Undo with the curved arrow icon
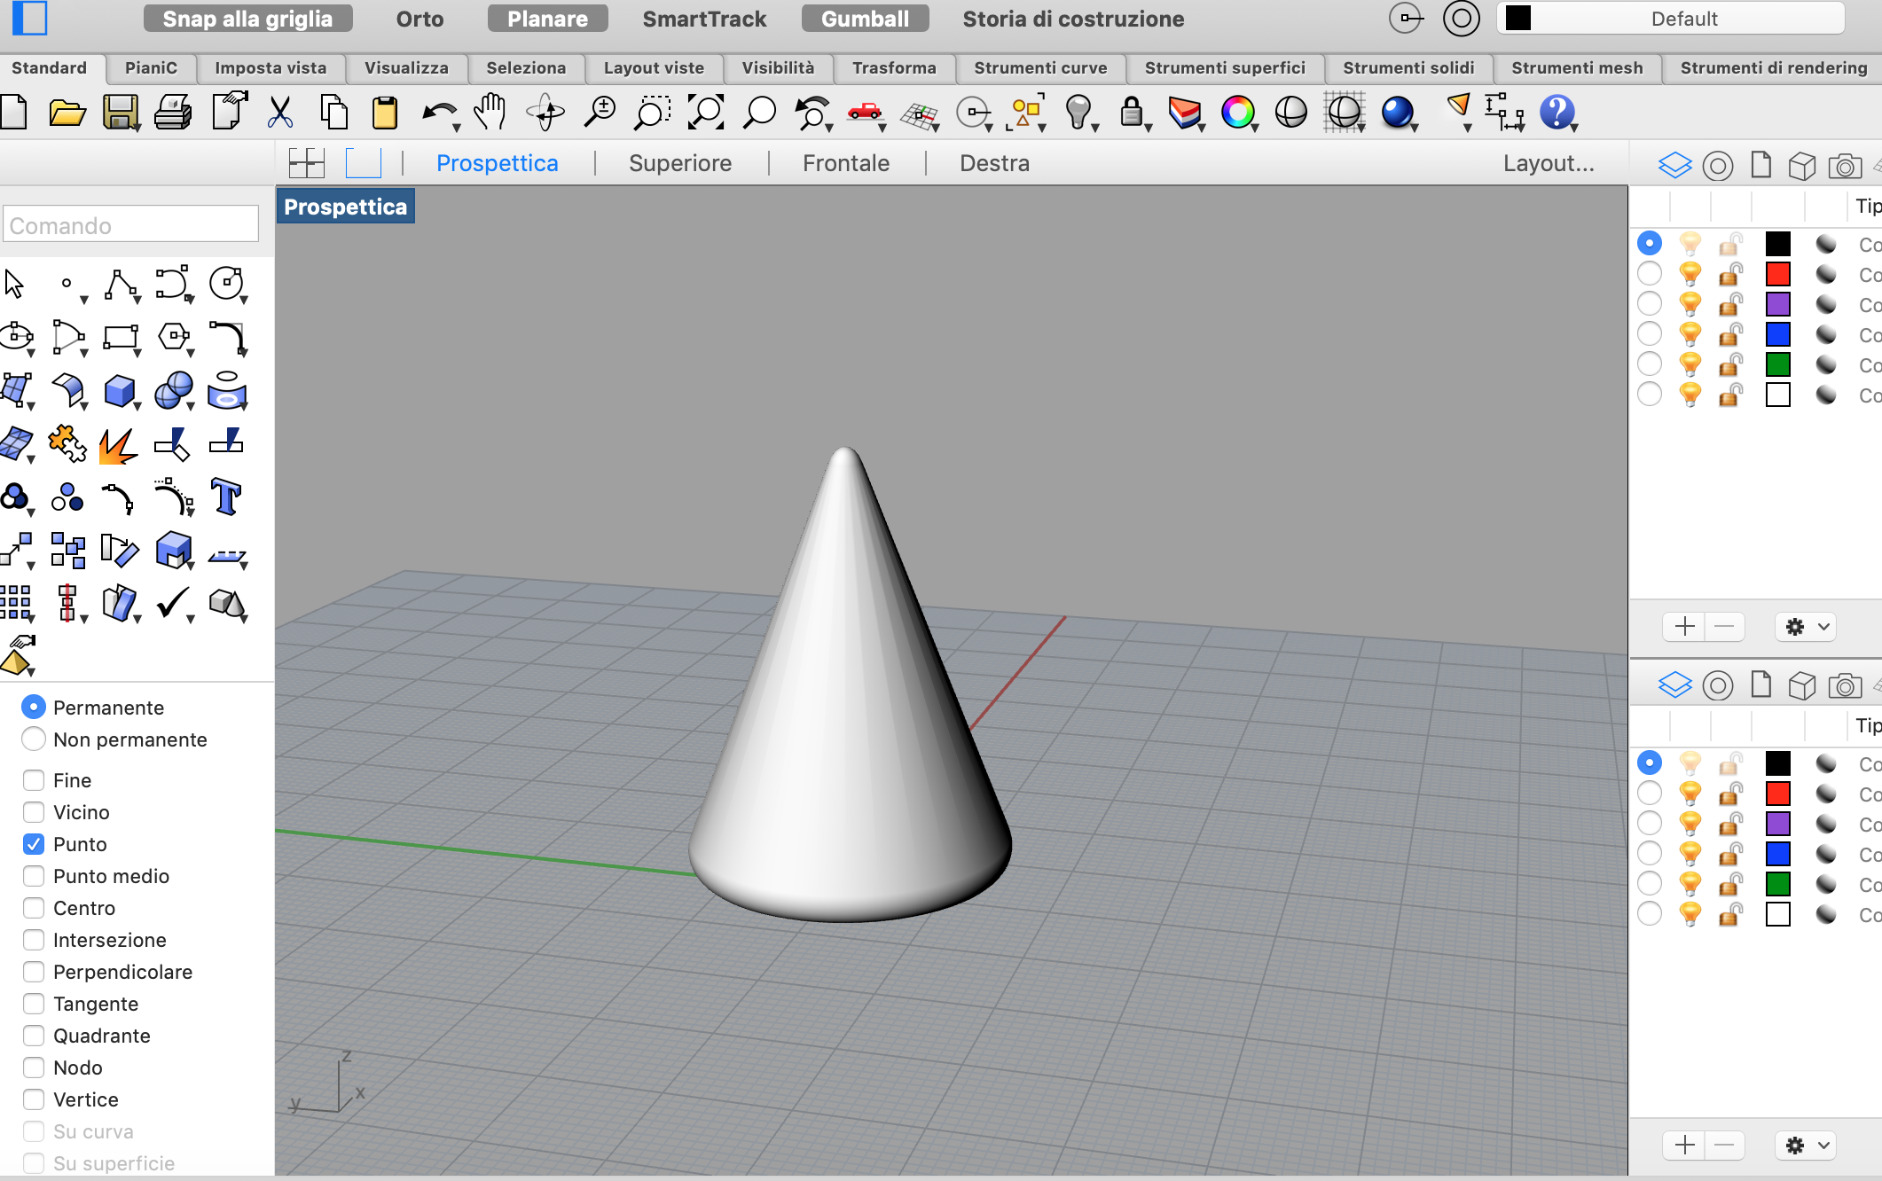Viewport: 1882px width, 1181px height. click(x=438, y=112)
